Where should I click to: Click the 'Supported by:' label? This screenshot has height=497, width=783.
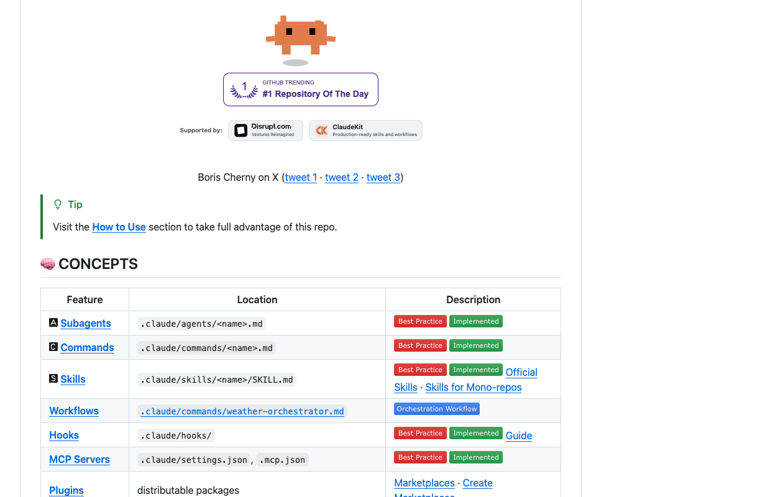click(201, 130)
